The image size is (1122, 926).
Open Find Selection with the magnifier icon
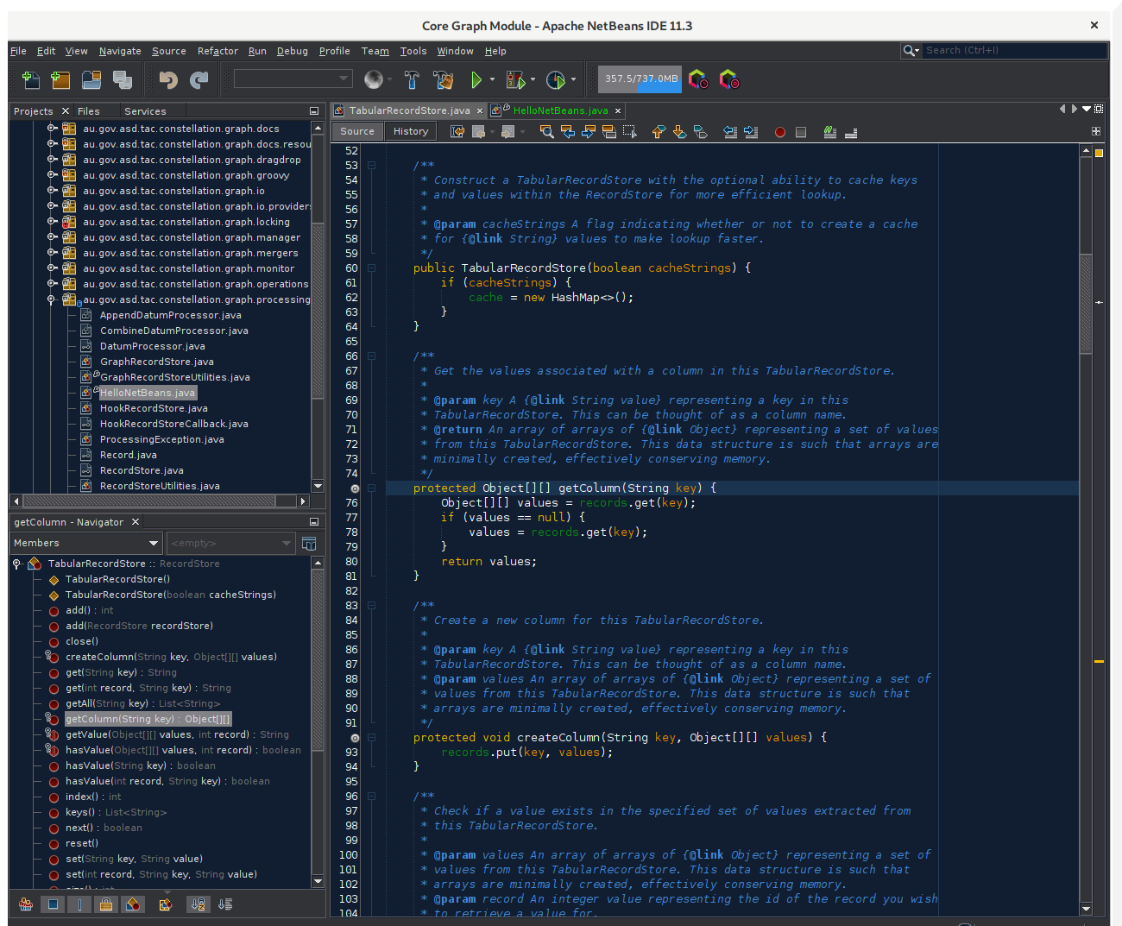pyautogui.click(x=546, y=131)
